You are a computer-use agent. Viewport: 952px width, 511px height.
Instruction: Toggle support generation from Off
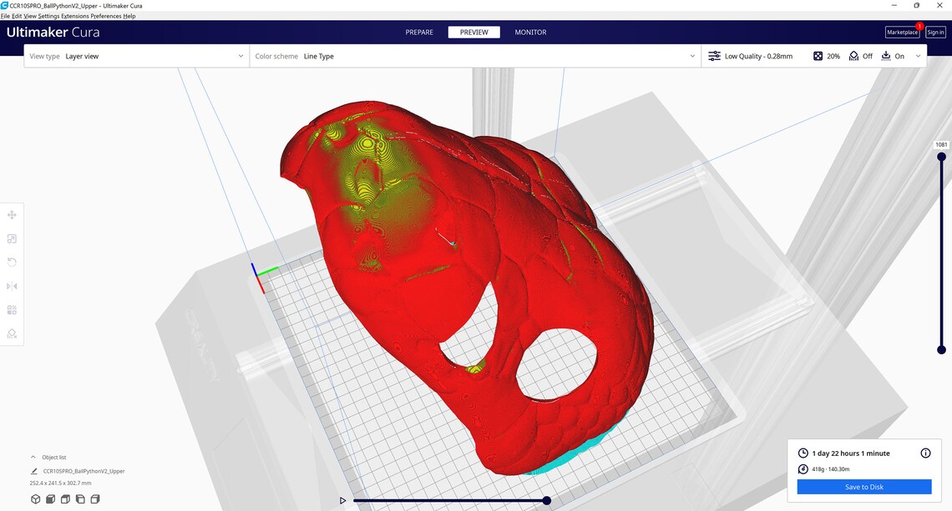[860, 56]
